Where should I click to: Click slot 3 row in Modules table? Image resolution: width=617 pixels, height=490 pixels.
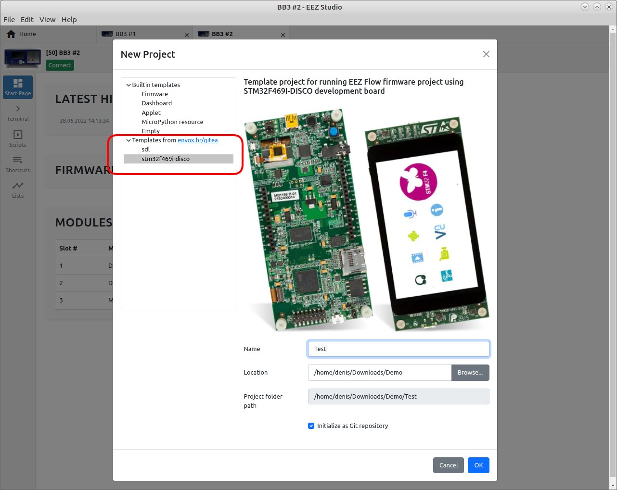click(84, 301)
